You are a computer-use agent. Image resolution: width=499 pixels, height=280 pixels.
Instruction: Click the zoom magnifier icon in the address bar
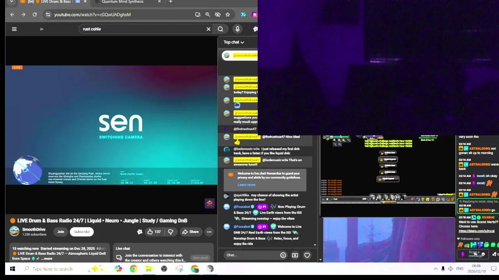pyautogui.click(x=208, y=14)
